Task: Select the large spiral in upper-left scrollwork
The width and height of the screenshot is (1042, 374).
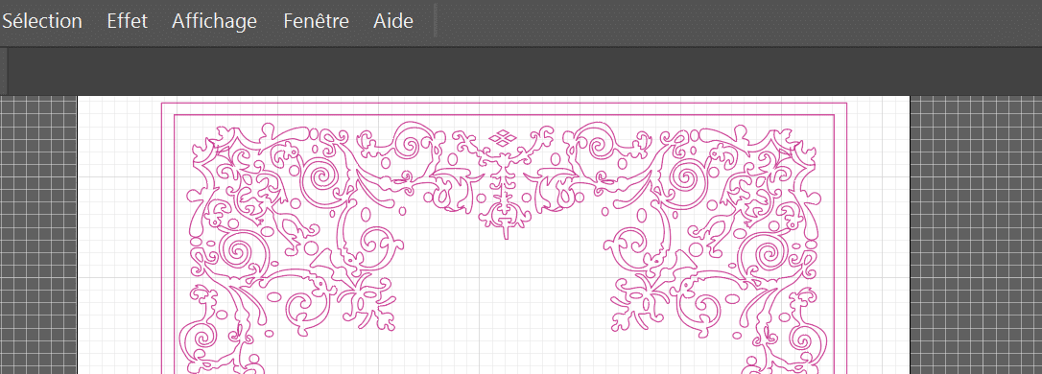Action: click(x=322, y=178)
